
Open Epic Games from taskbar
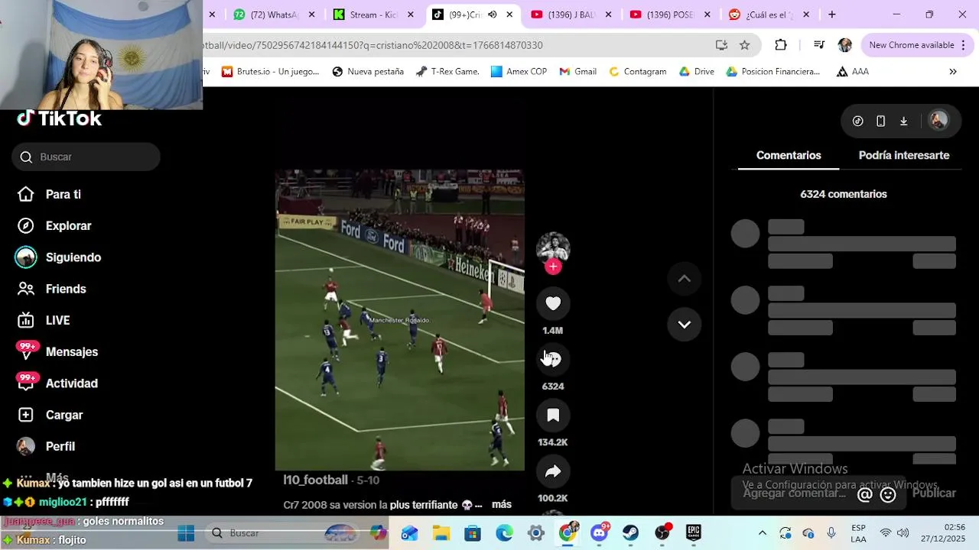click(x=693, y=532)
